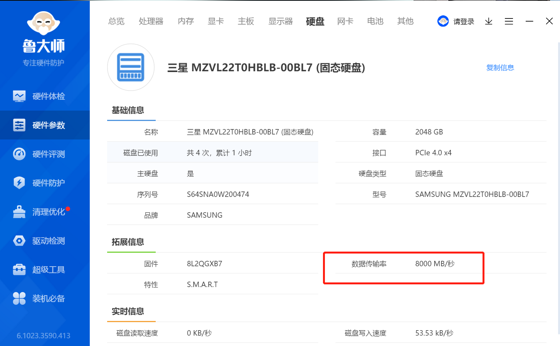Select the 实时信息 section header
The image size is (560, 346).
pyautogui.click(x=128, y=311)
